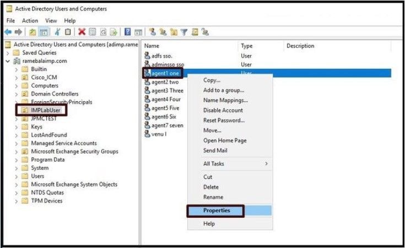Click the Cut scissors toolbar icon
Screen dimensions: 405x248
click(x=58, y=32)
